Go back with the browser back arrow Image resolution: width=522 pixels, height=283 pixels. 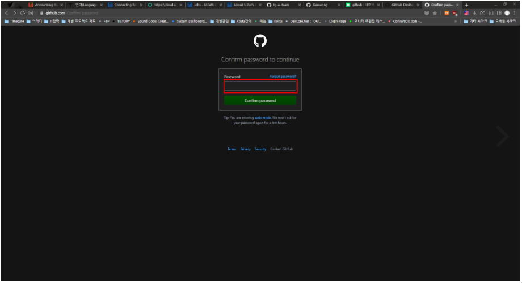pyautogui.click(x=6, y=13)
